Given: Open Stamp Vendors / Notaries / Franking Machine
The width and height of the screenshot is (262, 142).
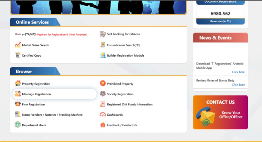Looking at the screenshot, I should (52, 115).
